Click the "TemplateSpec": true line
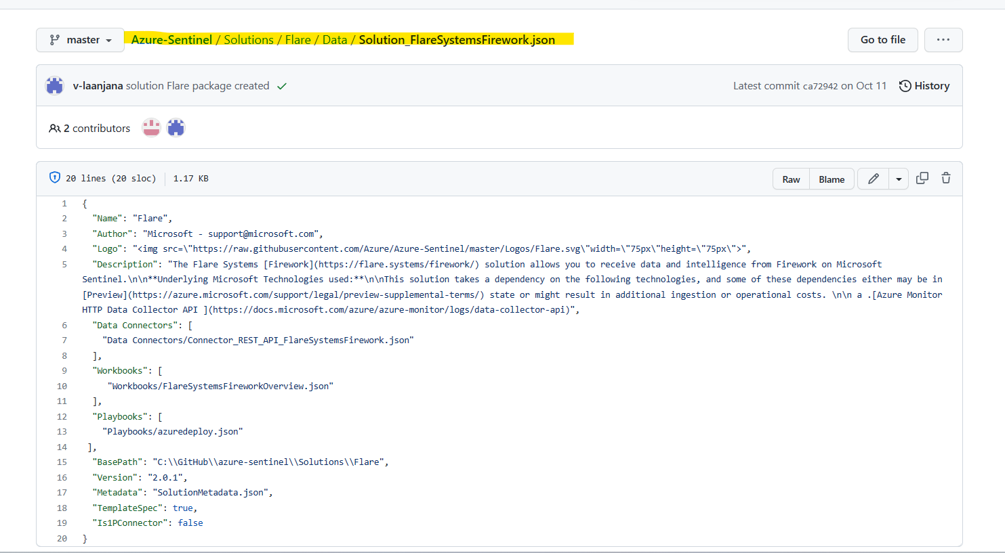Screen dimensions: 1005x553 pos(145,508)
